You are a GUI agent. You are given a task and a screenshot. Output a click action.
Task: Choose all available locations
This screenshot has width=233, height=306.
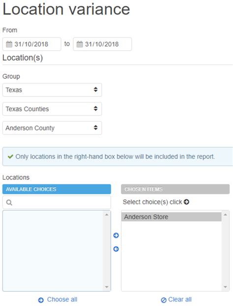pyautogui.click(x=62, y=300)
